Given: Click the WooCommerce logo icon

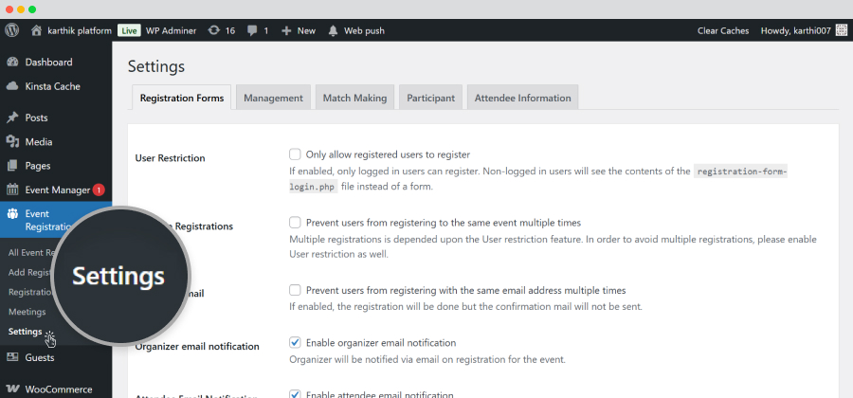Looking at the screenshot, I should coord(12,389).
